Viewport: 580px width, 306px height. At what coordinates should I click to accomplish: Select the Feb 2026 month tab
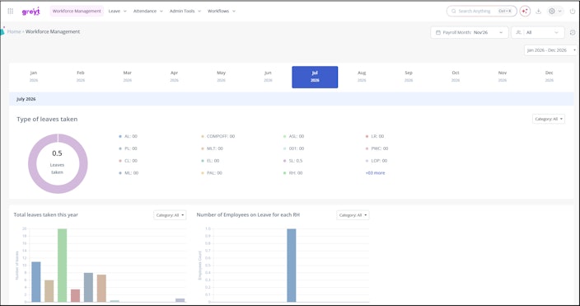click(81, 77)
